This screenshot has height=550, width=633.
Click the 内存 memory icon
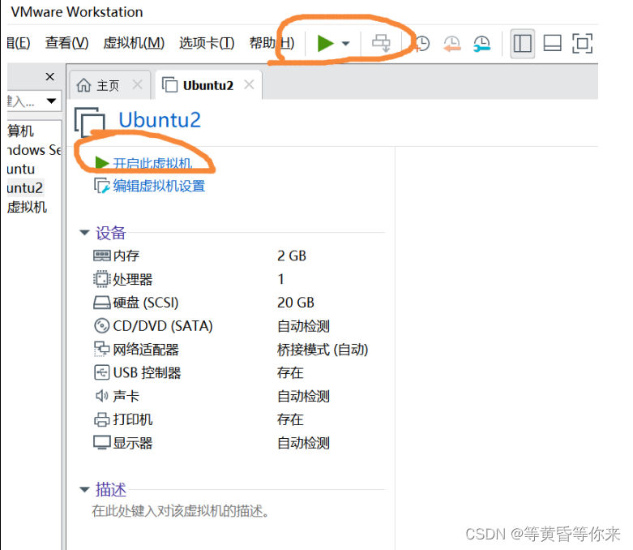tap(102, 256)
